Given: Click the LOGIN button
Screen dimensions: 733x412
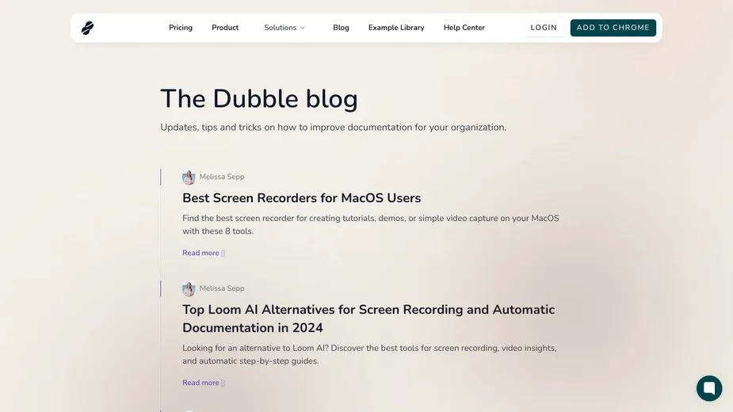Looking at the screenshot, I should pos(544,28).
